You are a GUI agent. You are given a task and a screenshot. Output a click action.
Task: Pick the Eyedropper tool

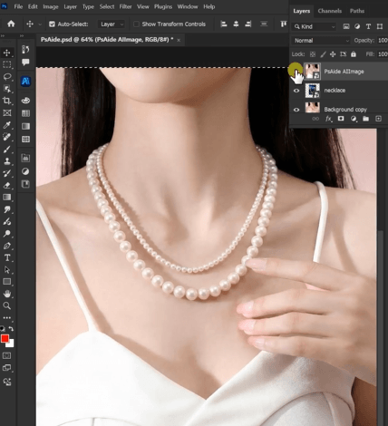tap(6, 125)
